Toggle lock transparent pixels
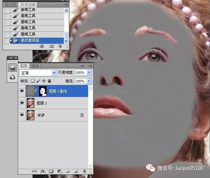Viewport: 210px width, 178px height. pyautogui.click(x=33, y=81)
